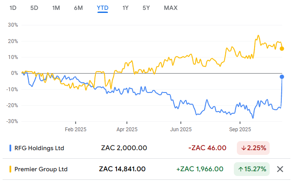Screen dimensions: 299x182
Task: Click the yellow endpoint dot on chart
Action: click(x=282, y=49)
